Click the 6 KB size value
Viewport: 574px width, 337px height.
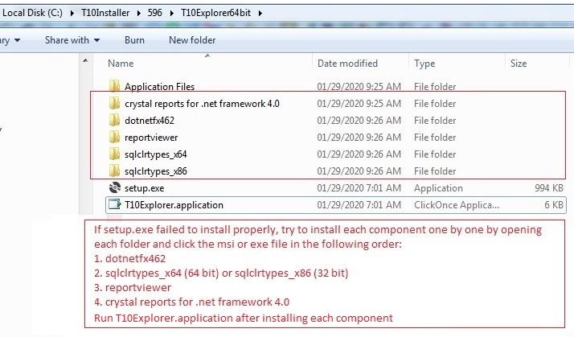coord(553,205)
